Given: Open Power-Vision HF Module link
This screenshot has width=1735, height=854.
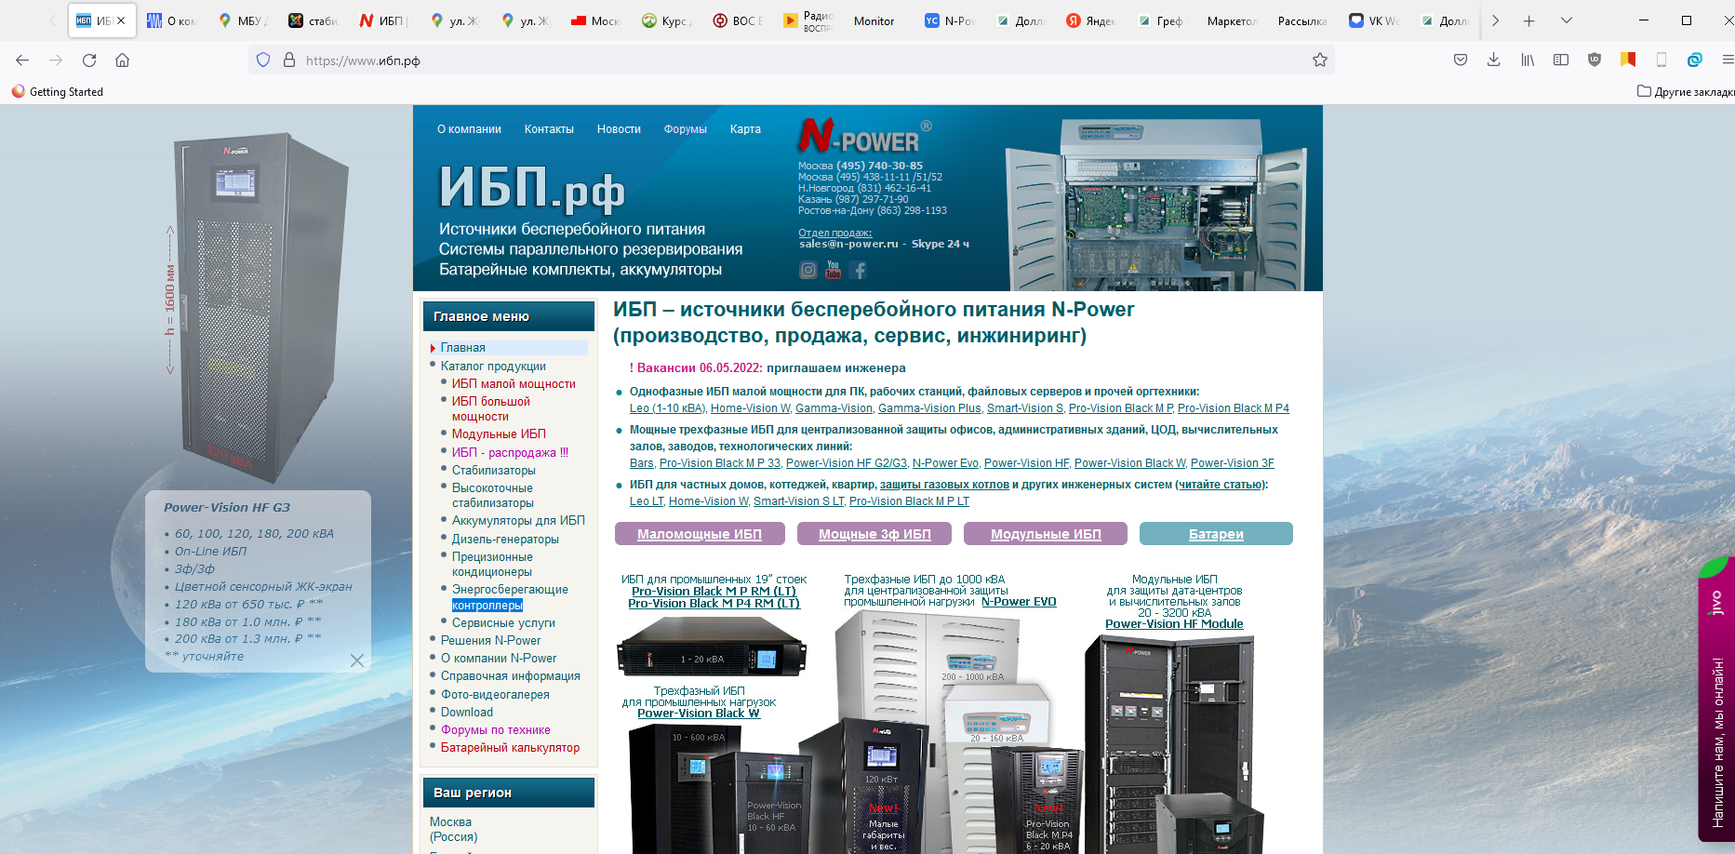Looking at the screenshot, I should (1174, 624).
